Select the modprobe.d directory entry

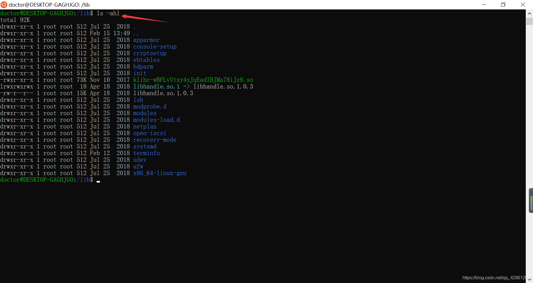(149, 106)
